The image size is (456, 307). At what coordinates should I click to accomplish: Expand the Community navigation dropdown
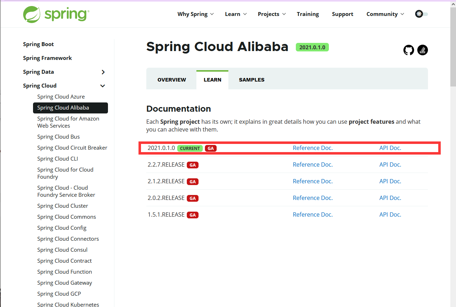tap(385, 14)
